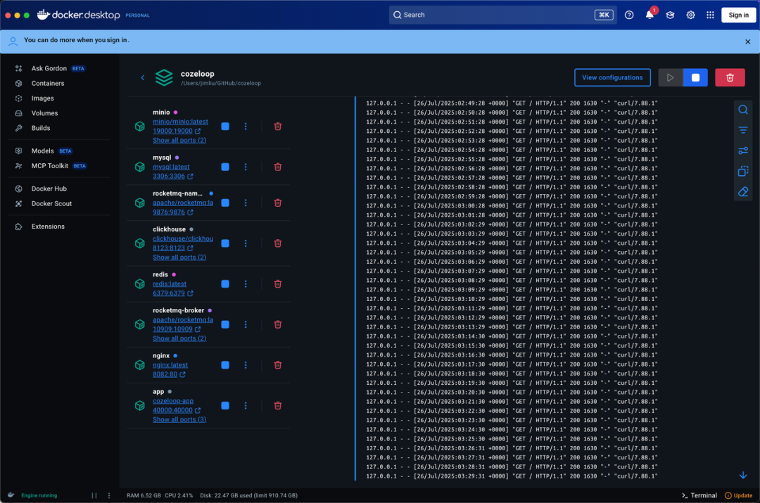Open Docker Scout section
Viewport: 760px width, 503px height.
[x=51, y=204]
